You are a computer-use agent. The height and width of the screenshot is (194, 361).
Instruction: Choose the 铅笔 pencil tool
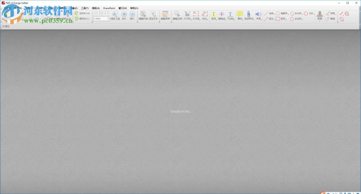click(331, 14)
